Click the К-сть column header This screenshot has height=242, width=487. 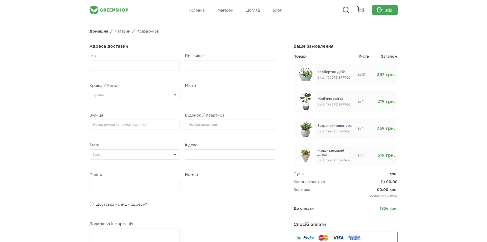[364, 56]
